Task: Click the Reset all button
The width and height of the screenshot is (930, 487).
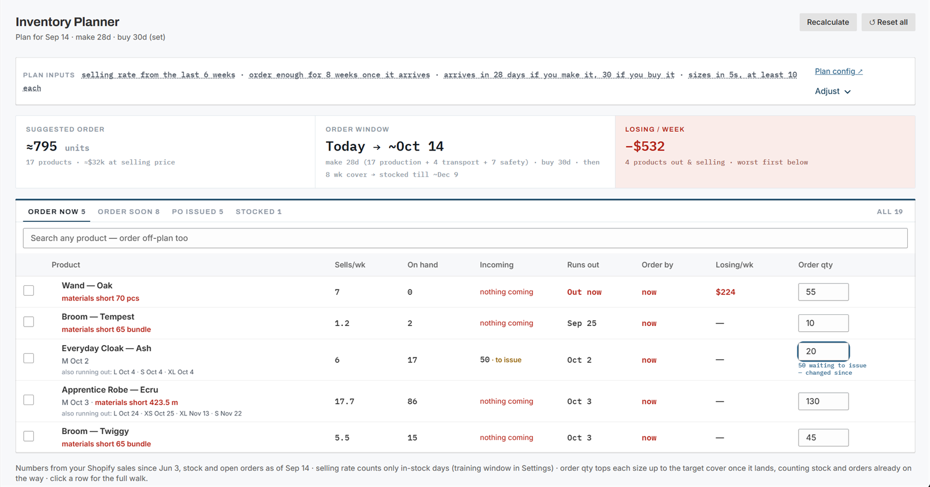Action: (888, 22)
